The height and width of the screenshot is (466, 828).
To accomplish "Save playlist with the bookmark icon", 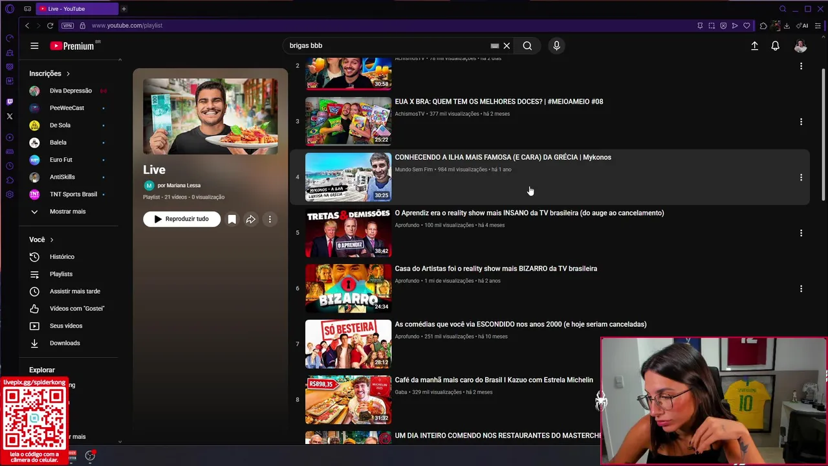I will point(232,219).
